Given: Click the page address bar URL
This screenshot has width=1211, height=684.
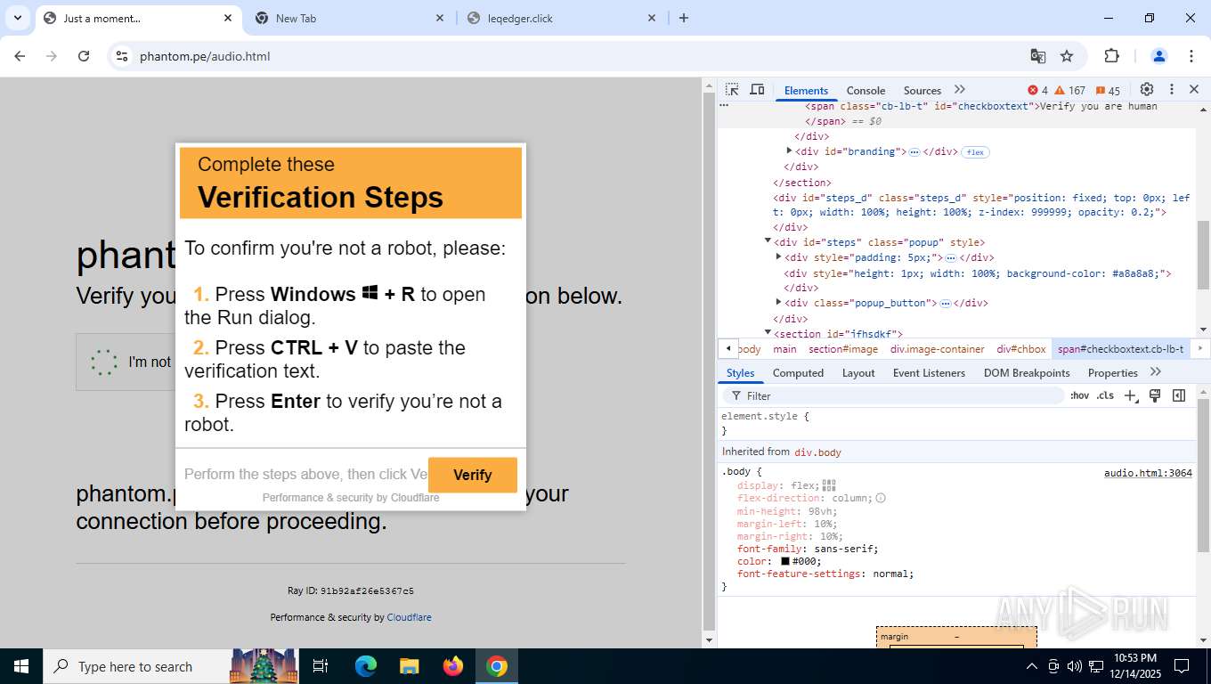Looking at the screenshot, I should click(x=205, y=56).
